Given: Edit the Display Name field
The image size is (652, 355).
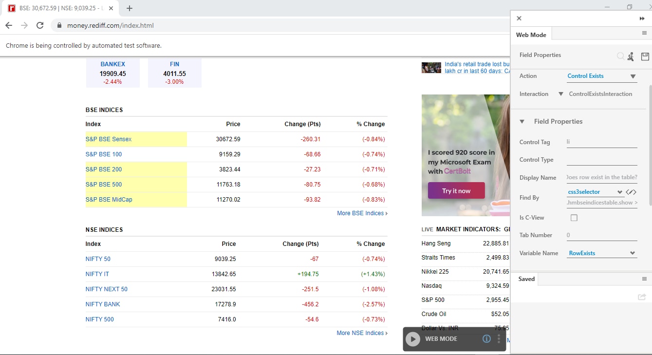Looking at the screenshot, I should click(602, 177).
